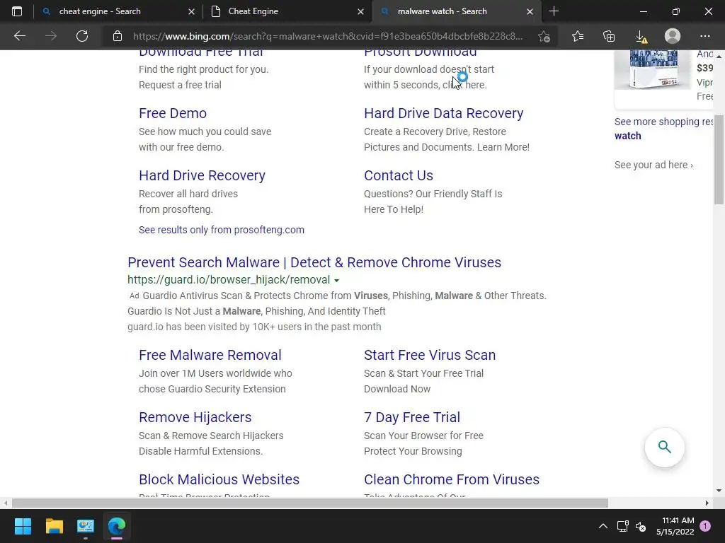Switch to the cheat engine Search tab
725x543 pixels.
113,11
